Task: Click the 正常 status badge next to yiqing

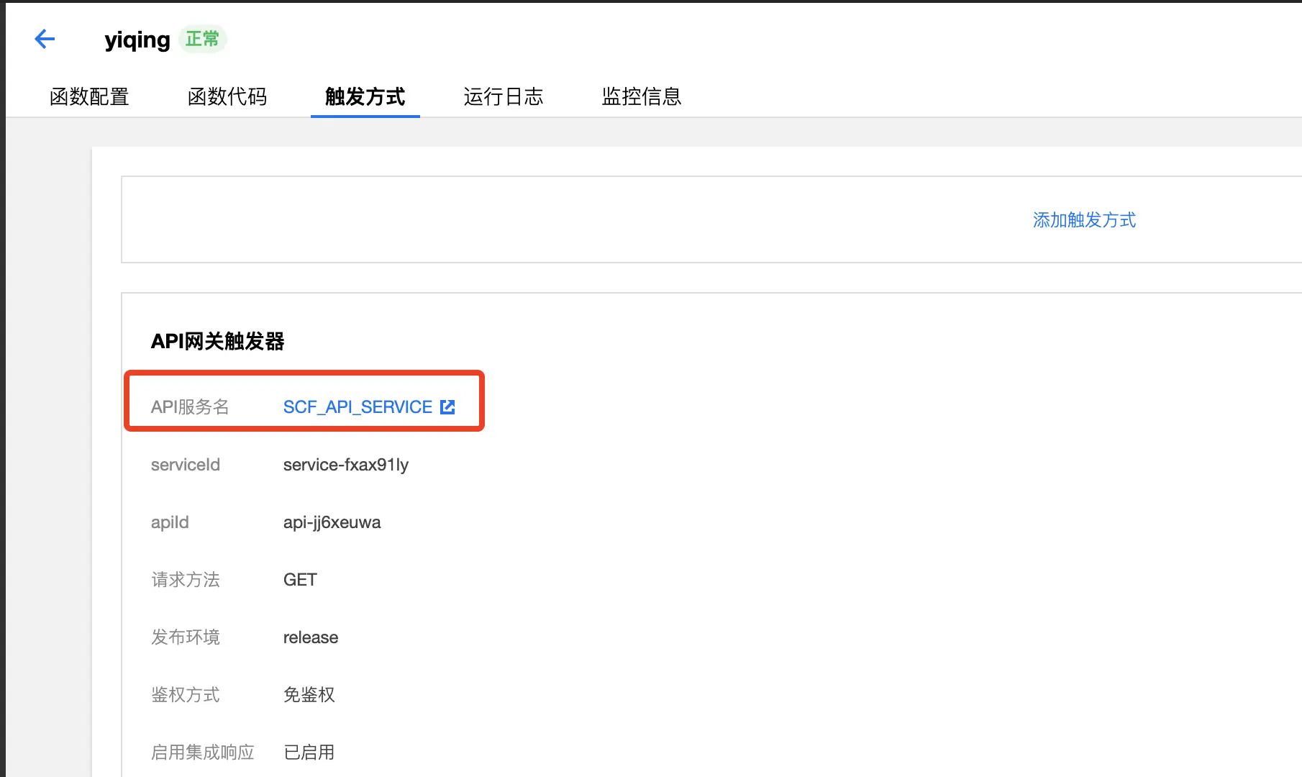Action: (203, 40)
